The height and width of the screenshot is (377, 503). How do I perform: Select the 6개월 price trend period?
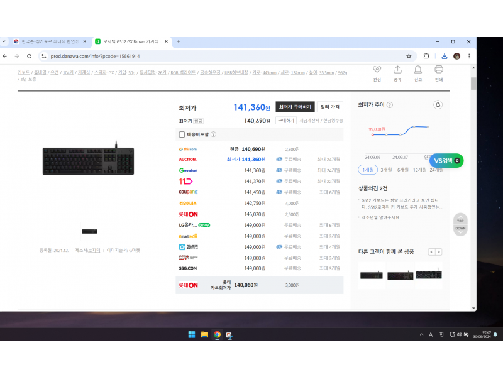tap(403, 170)
